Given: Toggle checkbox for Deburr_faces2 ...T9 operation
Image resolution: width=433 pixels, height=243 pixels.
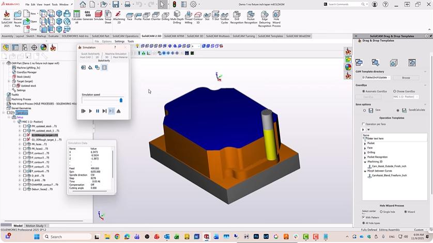Looking at the screenshot, I should pyautogui.click(x=25, y=189).
